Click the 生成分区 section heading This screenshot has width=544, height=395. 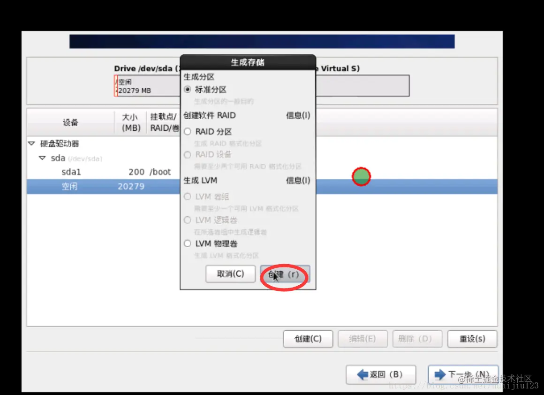[199, 77]
